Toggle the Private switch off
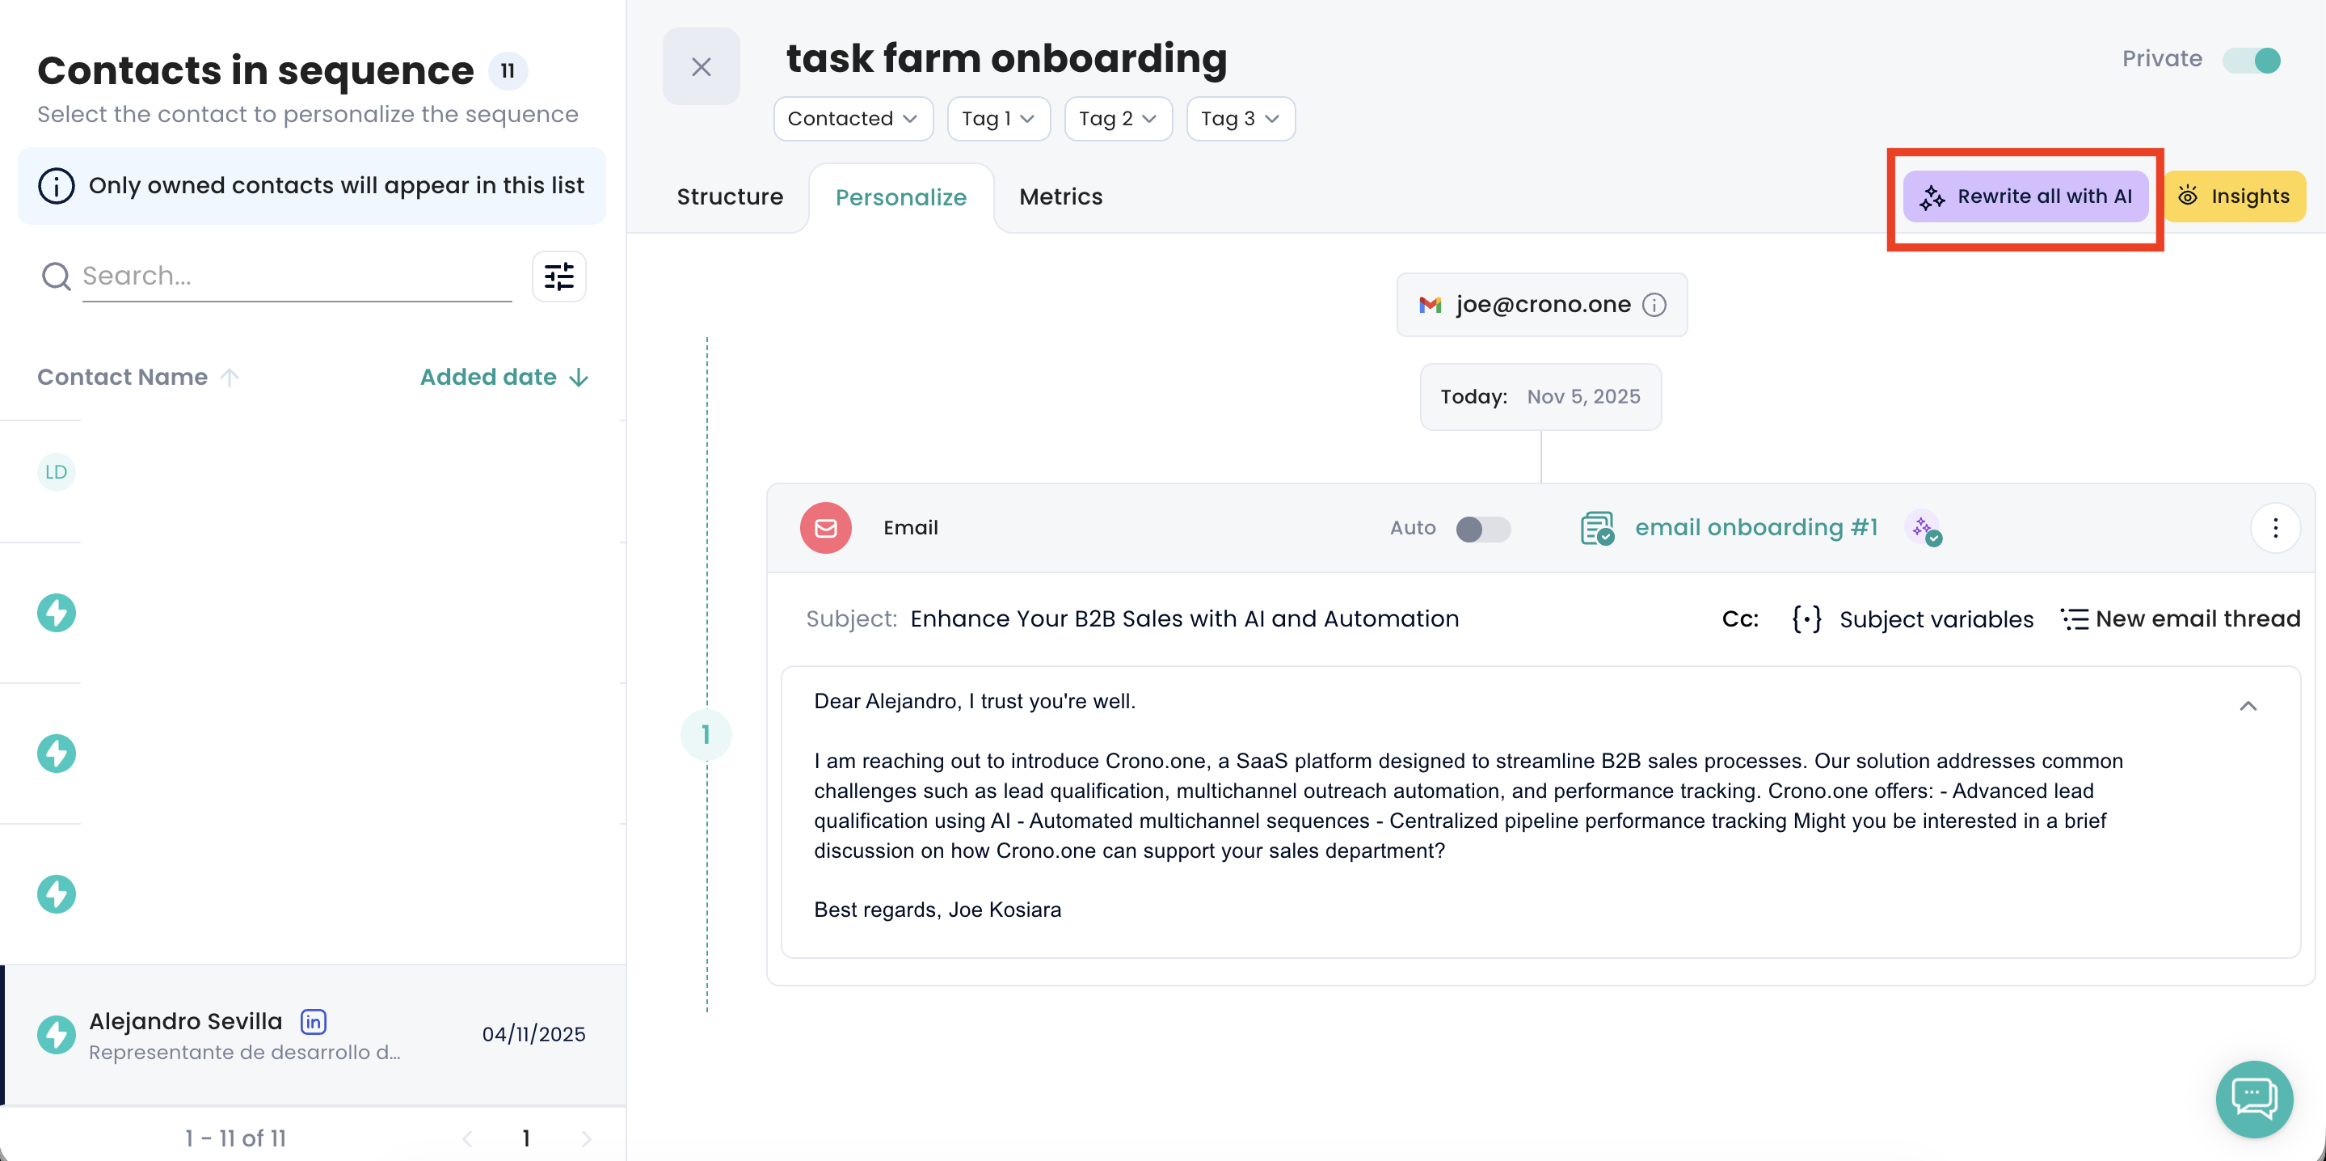Image resolution: width=2326 pixels, height=1161 pixels. click(2251, 61)
